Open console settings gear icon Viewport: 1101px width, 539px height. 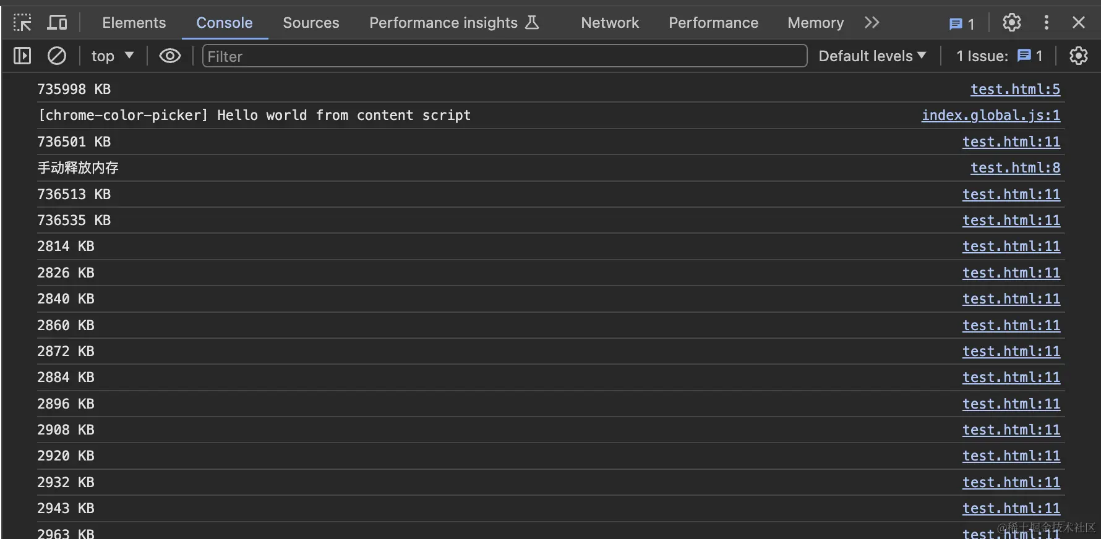(1078, 56)
